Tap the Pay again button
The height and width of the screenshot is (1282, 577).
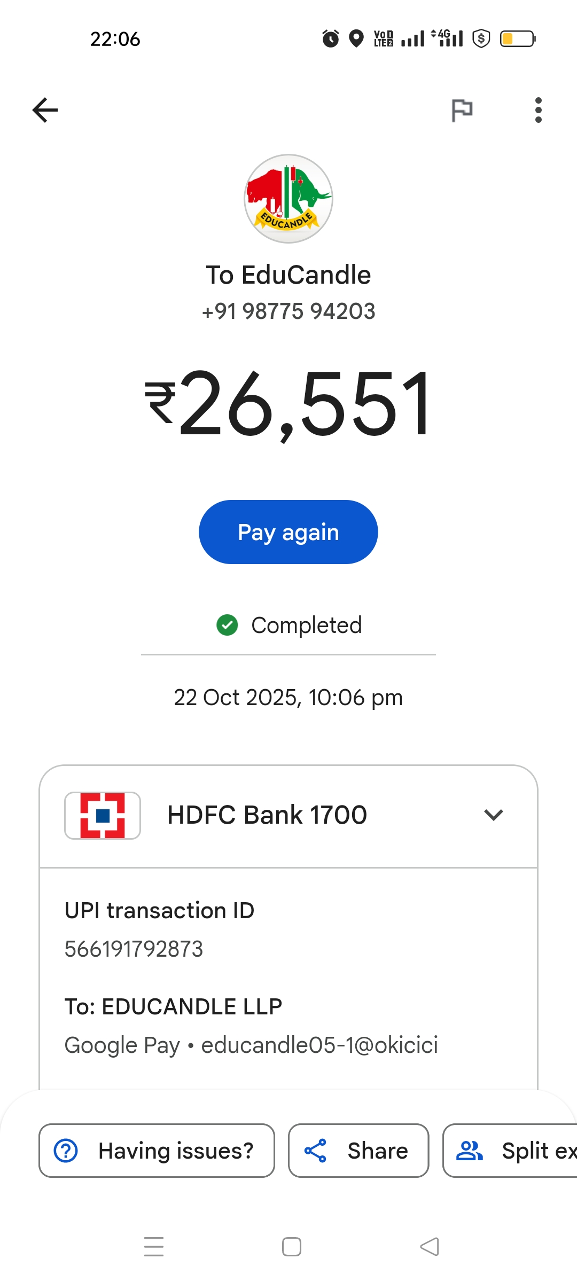[x=288, y=532]
